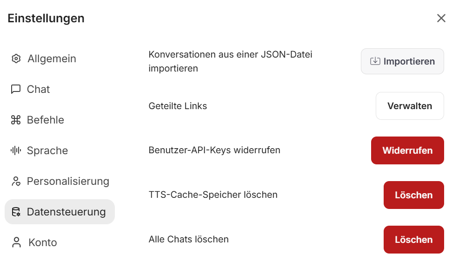459x280 pixels.
Task: Click the person-heart icon beside Personalisierung
Action: click(16, 181)
